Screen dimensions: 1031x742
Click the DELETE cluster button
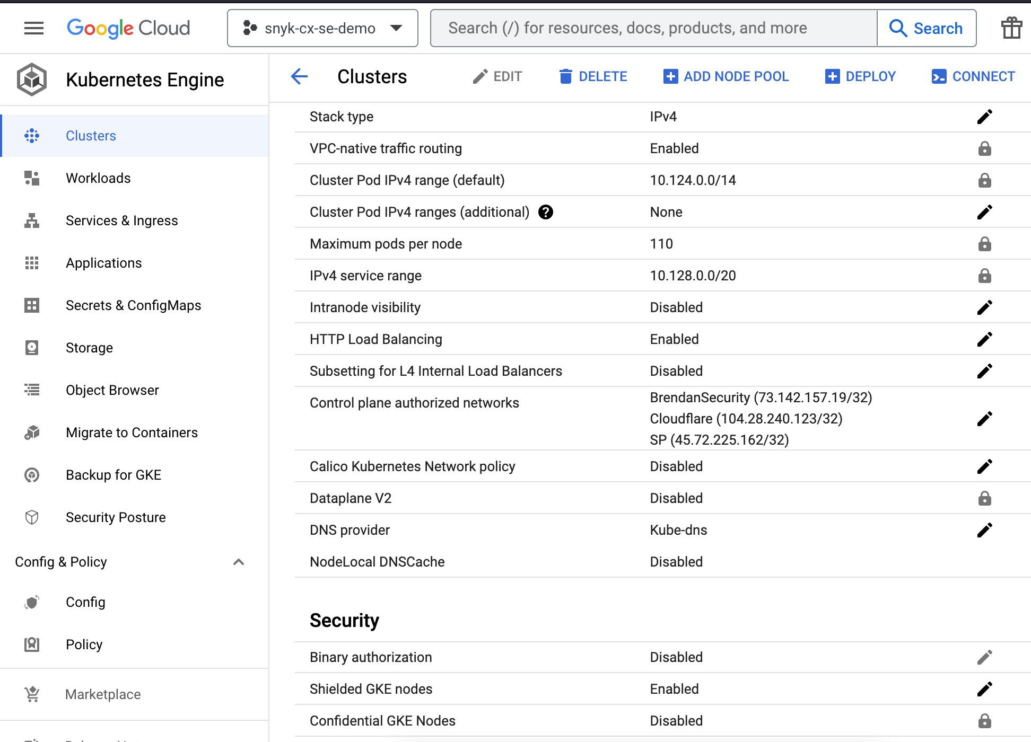pyautogui.click(x=593, y=76)
